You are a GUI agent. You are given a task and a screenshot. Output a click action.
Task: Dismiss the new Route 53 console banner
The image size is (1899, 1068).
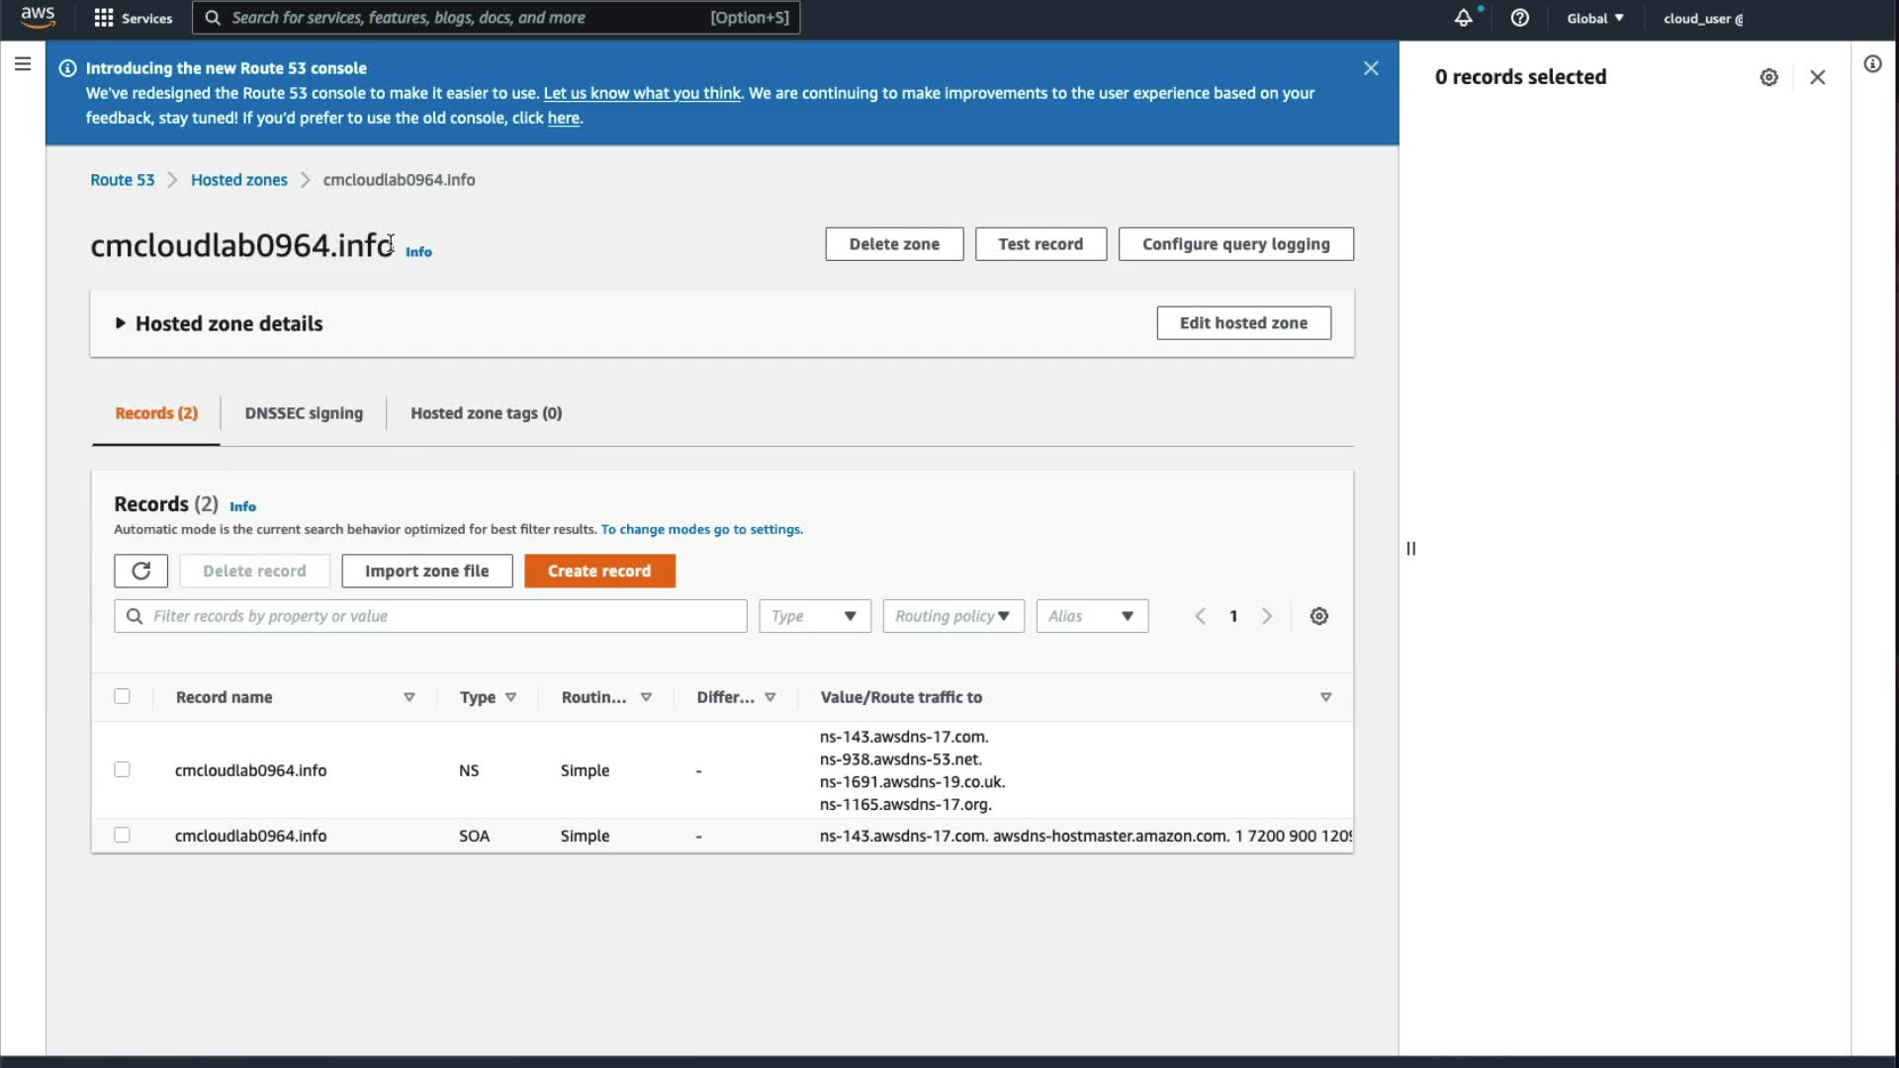pyautogui.click(x=1371, y=68)
